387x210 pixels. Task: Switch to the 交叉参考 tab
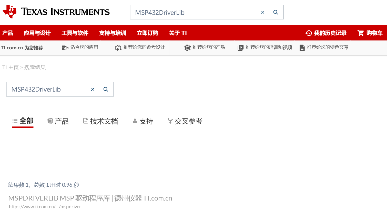click(185, 121)
